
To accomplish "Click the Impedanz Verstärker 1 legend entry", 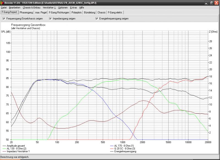I will (16, 151).
